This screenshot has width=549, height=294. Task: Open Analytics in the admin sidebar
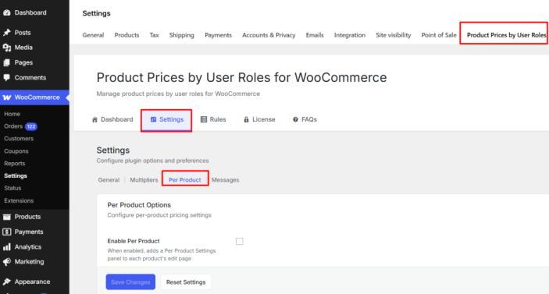pos(28,246)
